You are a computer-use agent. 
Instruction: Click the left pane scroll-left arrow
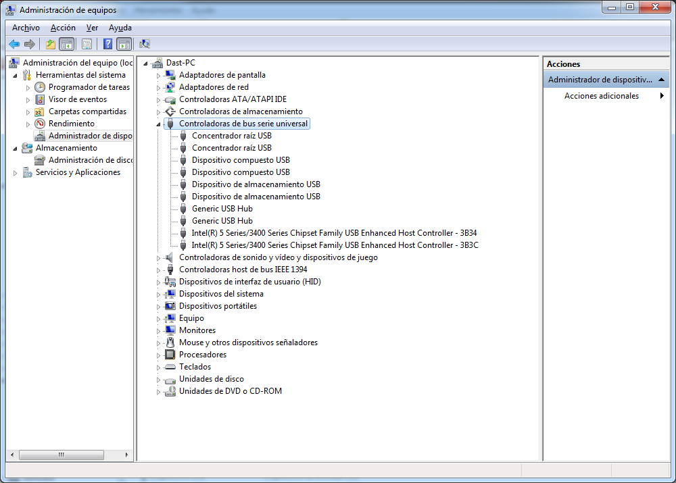12,455
